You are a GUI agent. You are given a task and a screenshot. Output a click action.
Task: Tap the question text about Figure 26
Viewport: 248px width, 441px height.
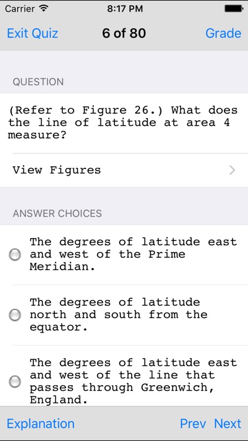point(123,123)
